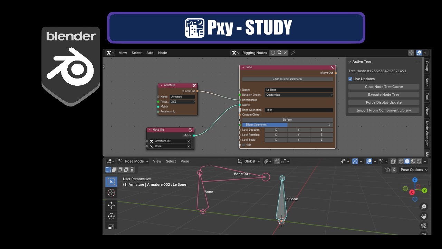Toggle Lock Scale Z on Bone node
Screen dimensions: 442x249
tap(321, 140)
